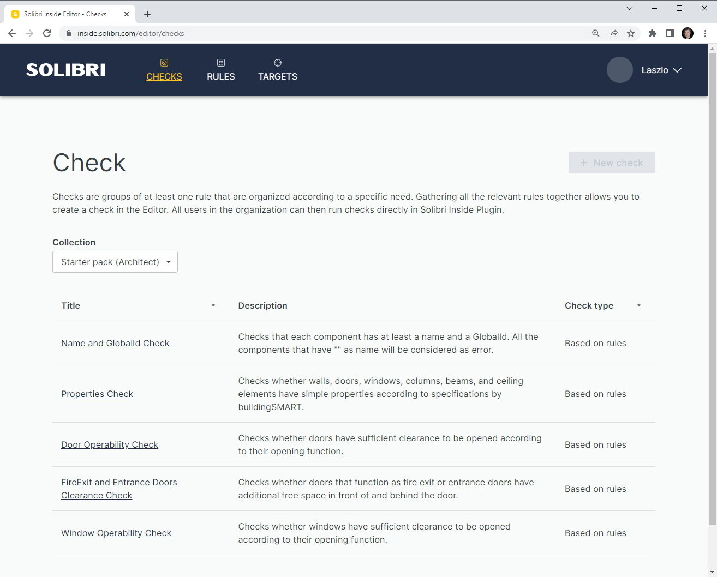The height and width of the screenshot is (577, 717).
Task: Click the Window Operability Check description
Action: (374, 533)
